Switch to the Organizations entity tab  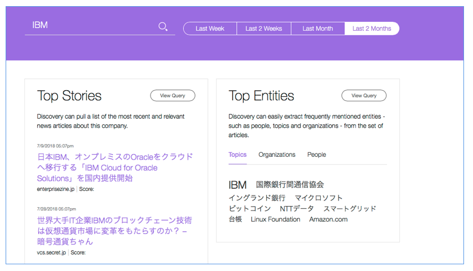277,155
